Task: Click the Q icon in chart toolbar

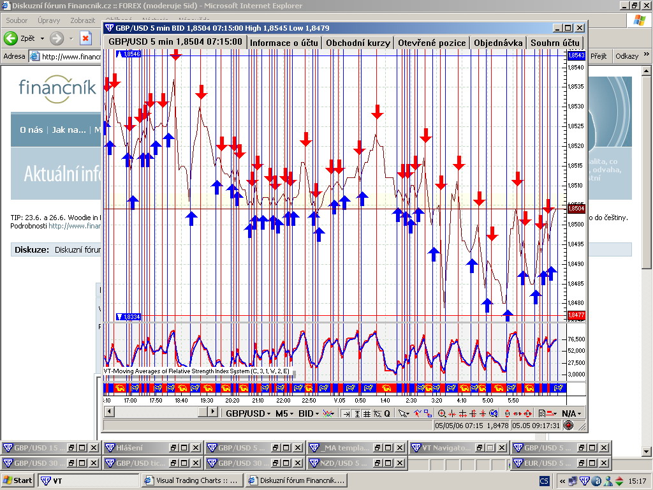Action: (x=386, y=413)
